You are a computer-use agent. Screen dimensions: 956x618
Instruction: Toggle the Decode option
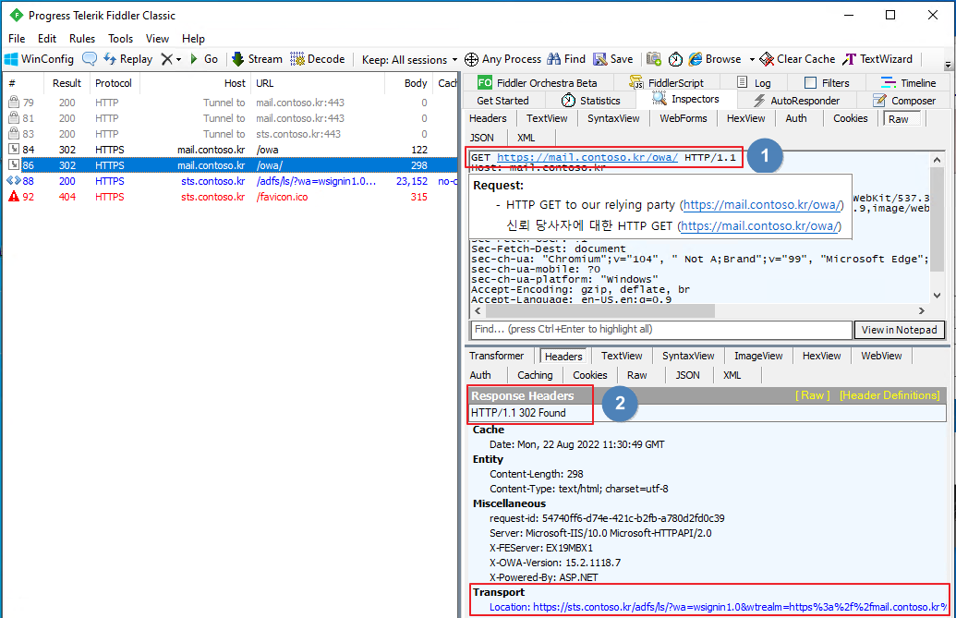coord(318,59)
